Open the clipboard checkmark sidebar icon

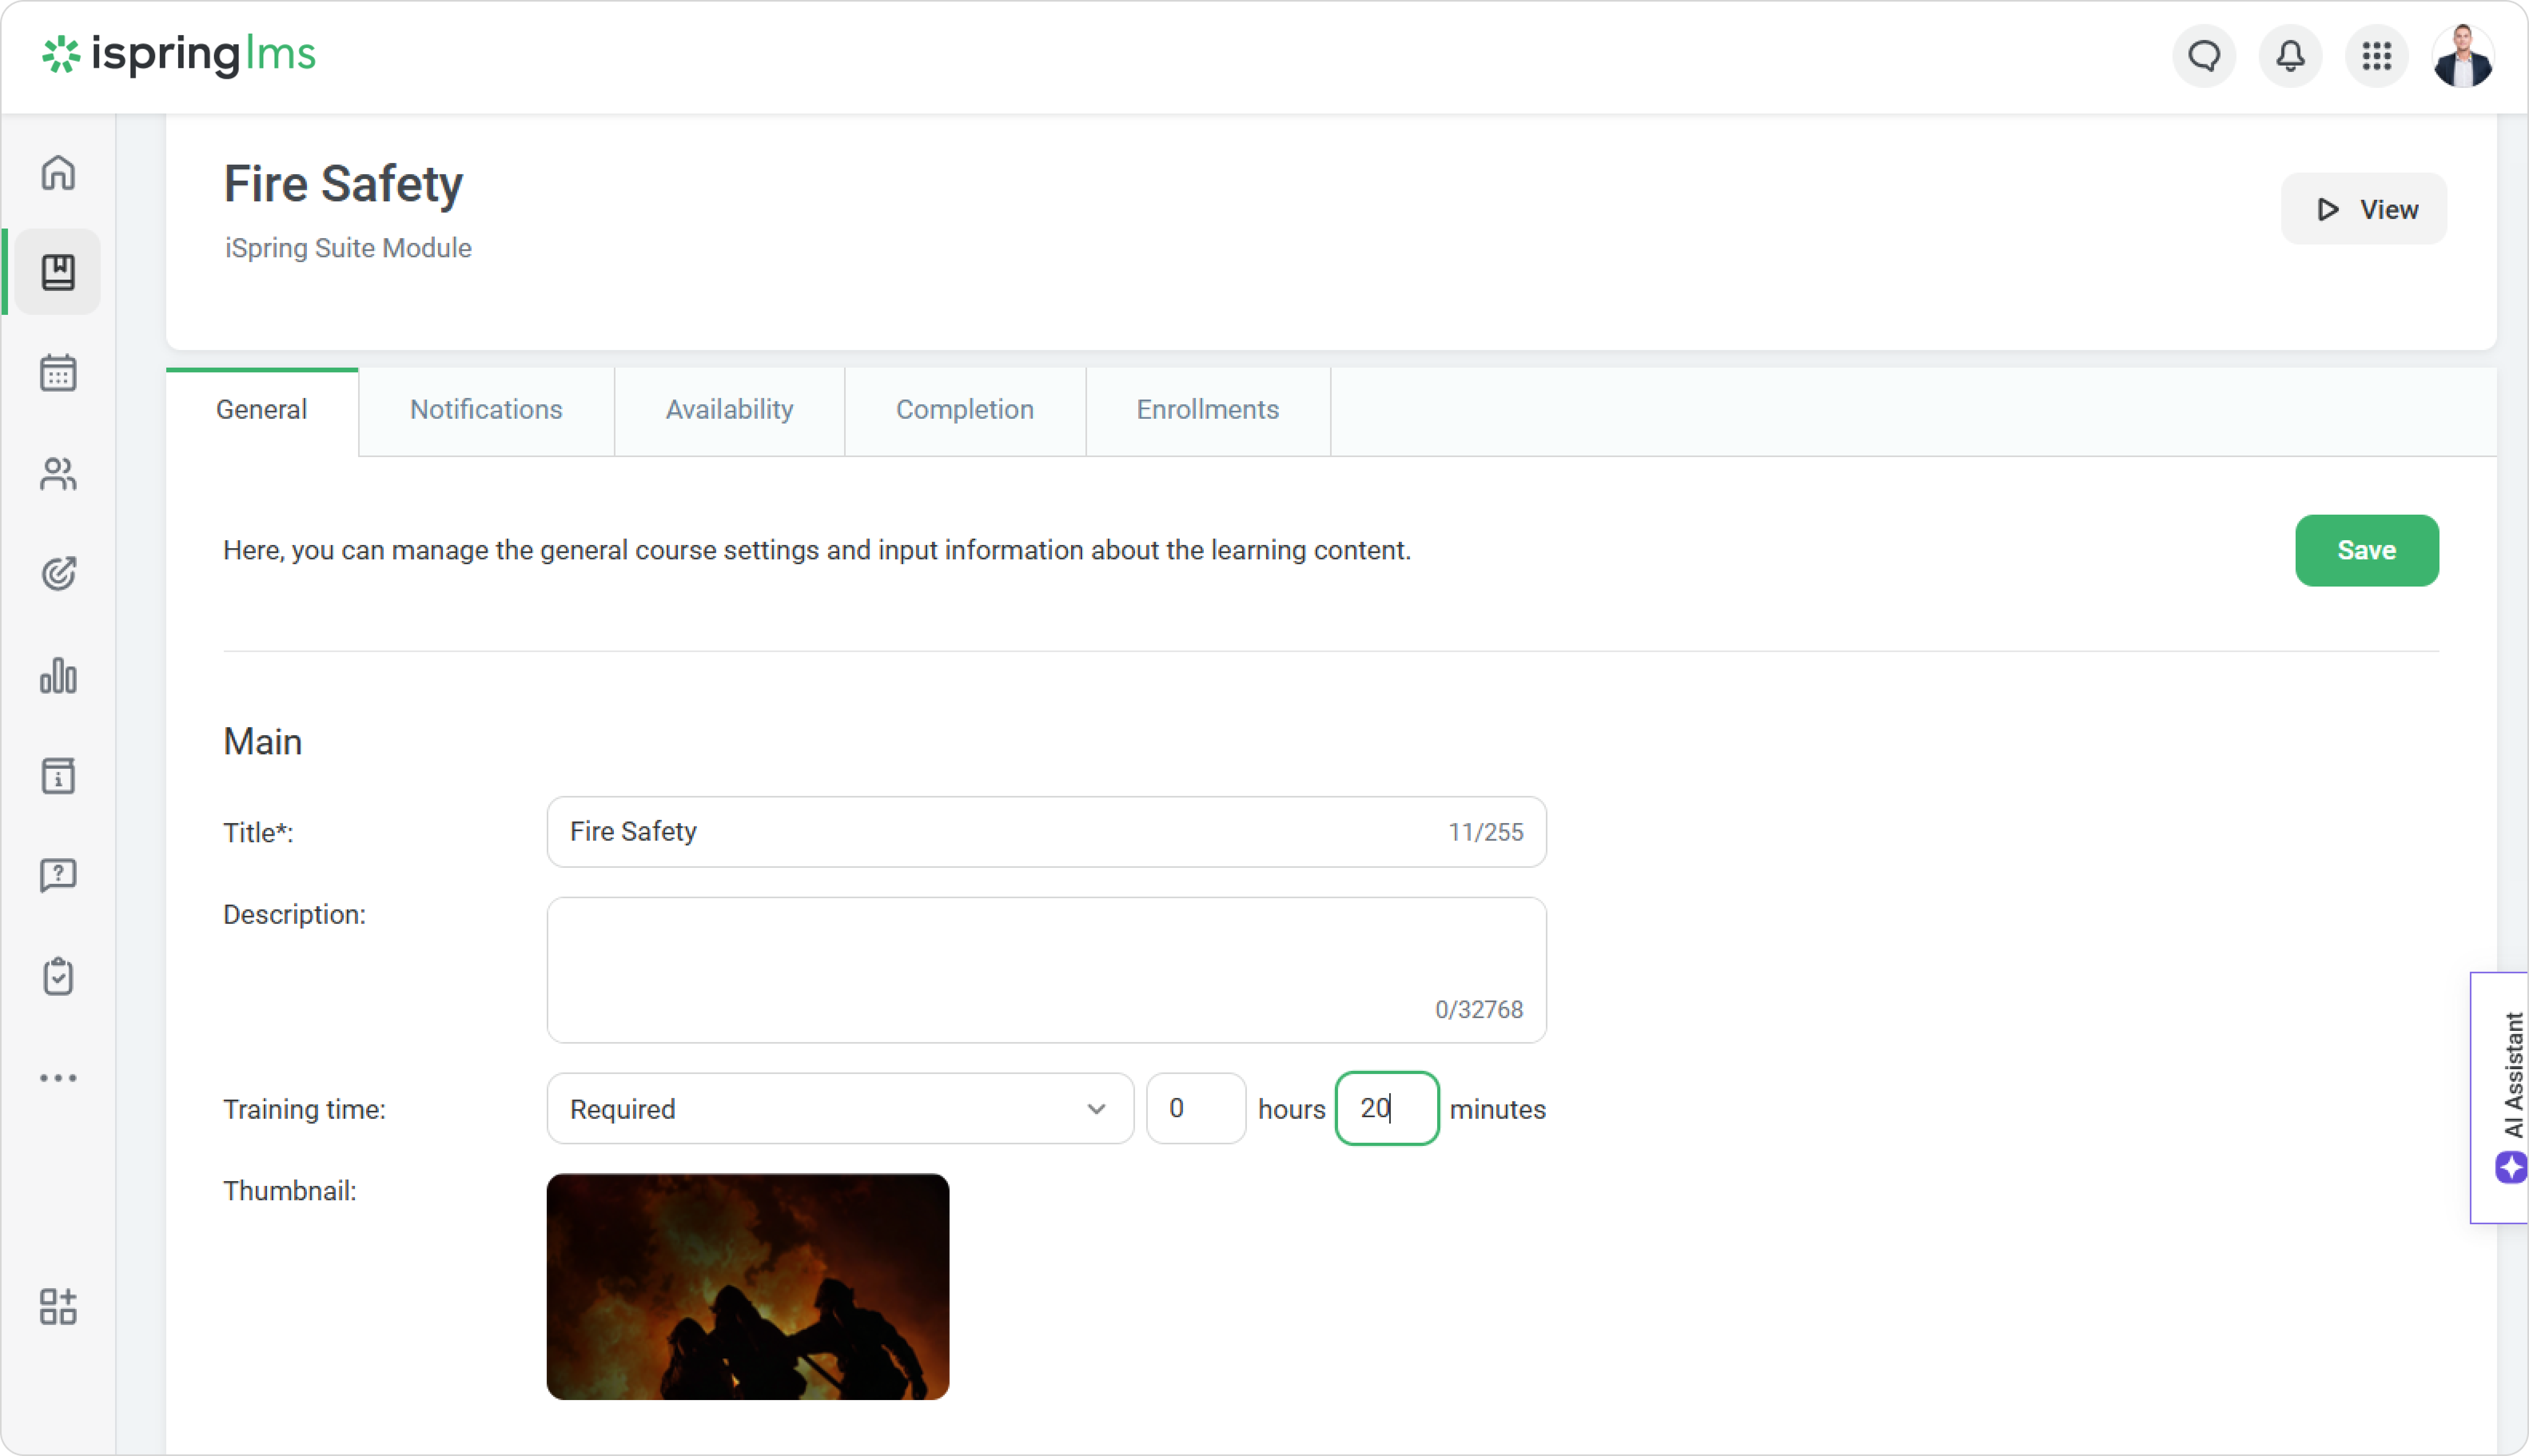coord(58,976)
